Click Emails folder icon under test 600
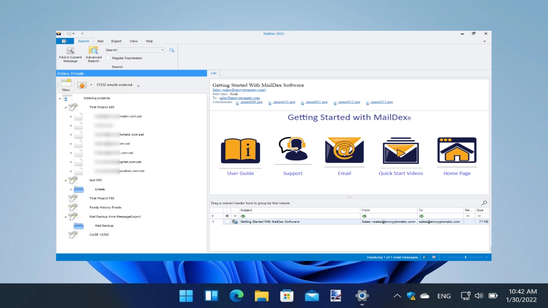This screenshot has height=308, width=548. pos(79,189)
